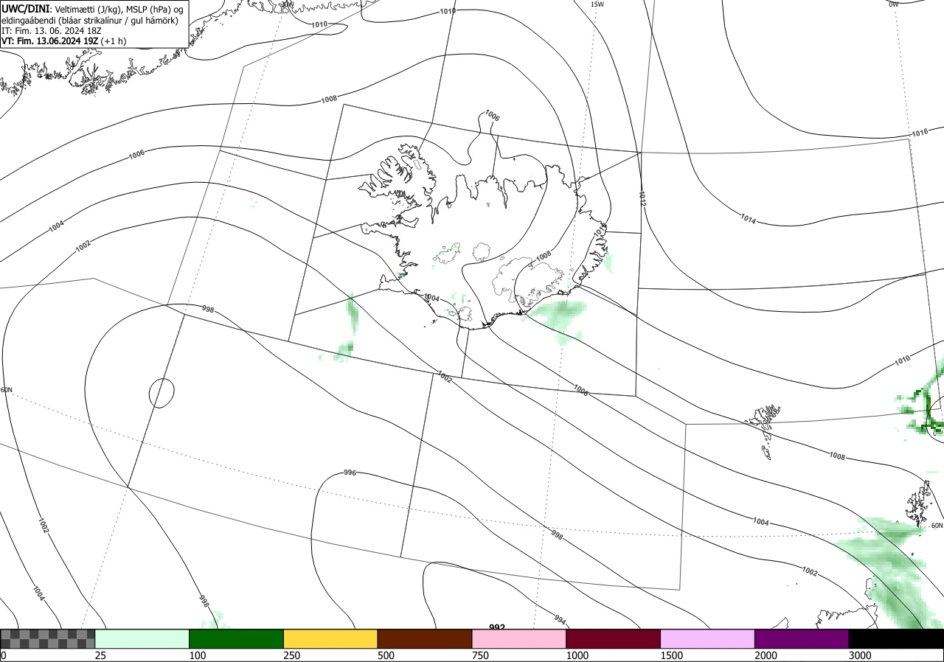944x662 pixels.
Task: Click the "996" isobar label
Action: pos(350,473)
